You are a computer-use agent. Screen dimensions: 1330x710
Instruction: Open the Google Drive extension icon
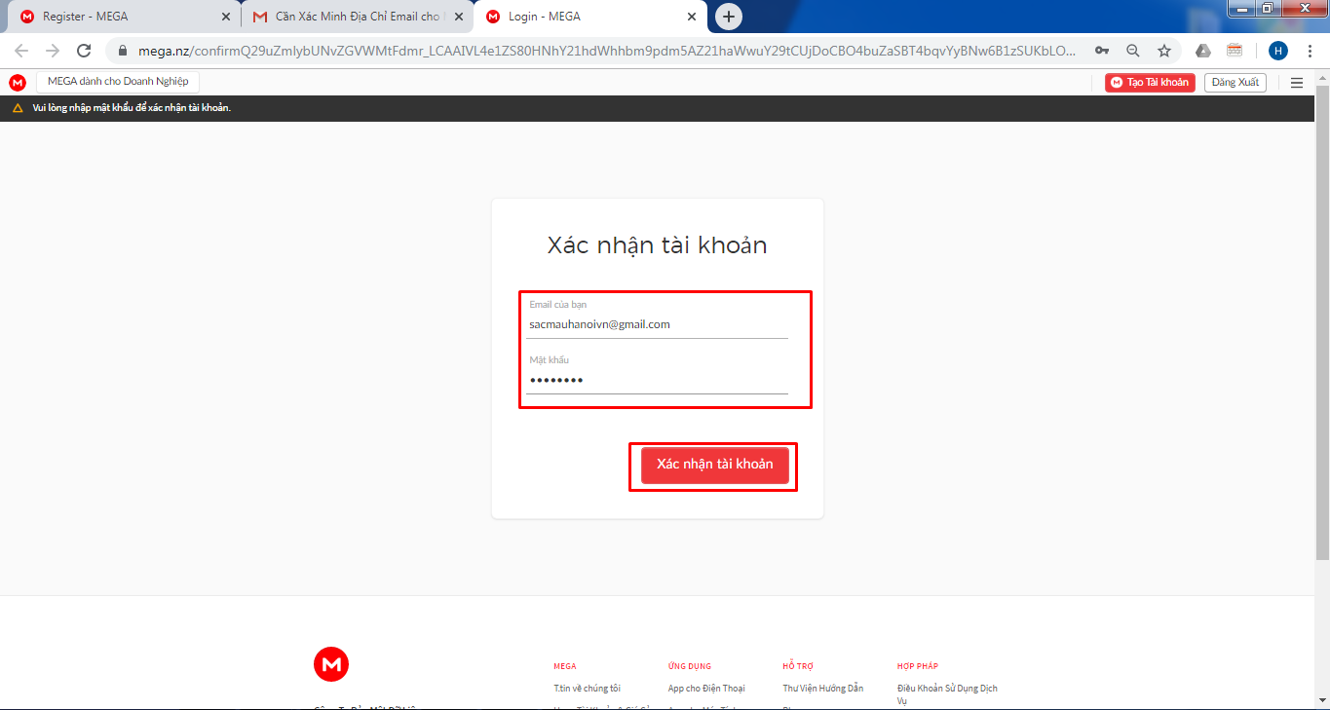(x=1203, y=51)
